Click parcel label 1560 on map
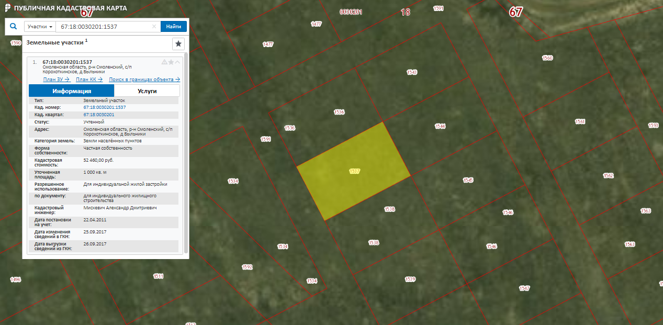 tap(547, 58)
